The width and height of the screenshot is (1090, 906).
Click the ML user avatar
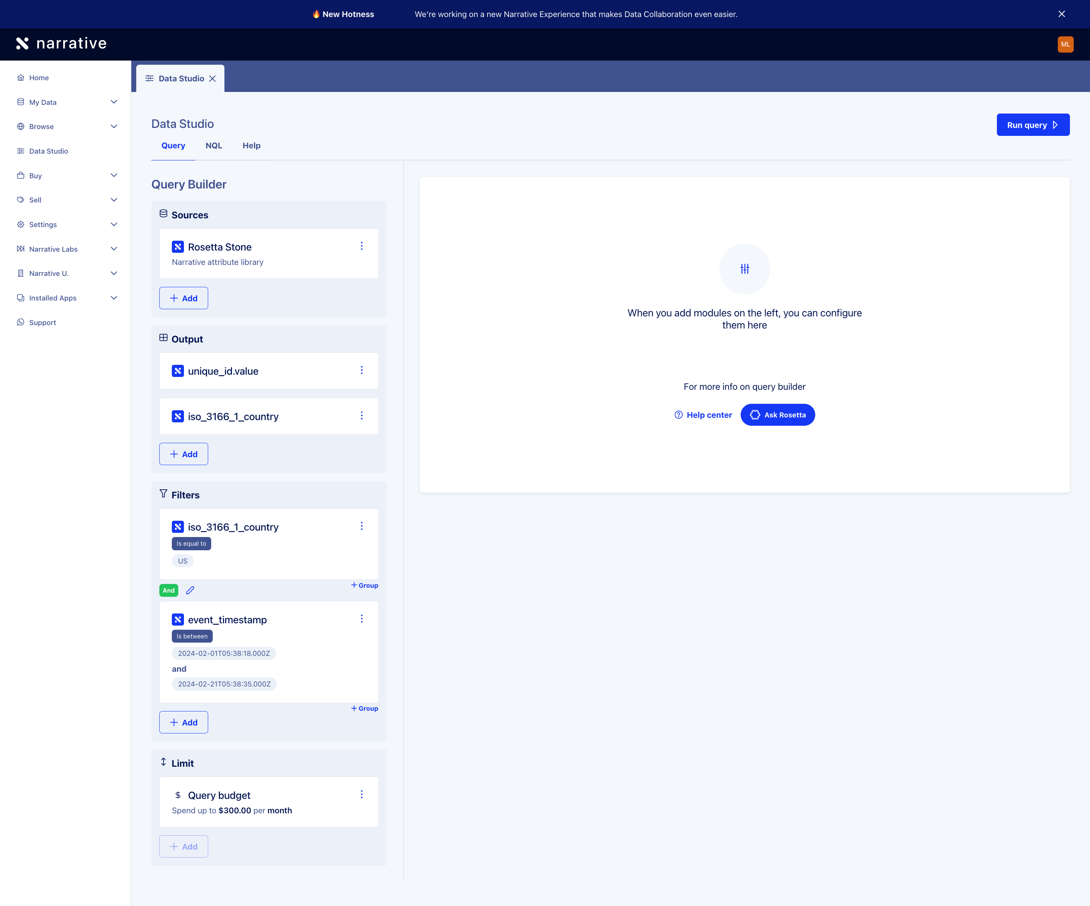[1065, 44]
